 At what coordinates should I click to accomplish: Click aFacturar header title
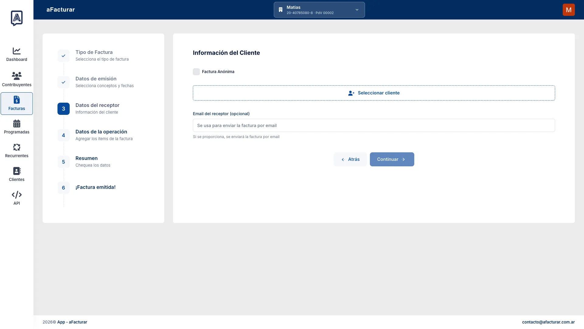click(x=61, y=9)
